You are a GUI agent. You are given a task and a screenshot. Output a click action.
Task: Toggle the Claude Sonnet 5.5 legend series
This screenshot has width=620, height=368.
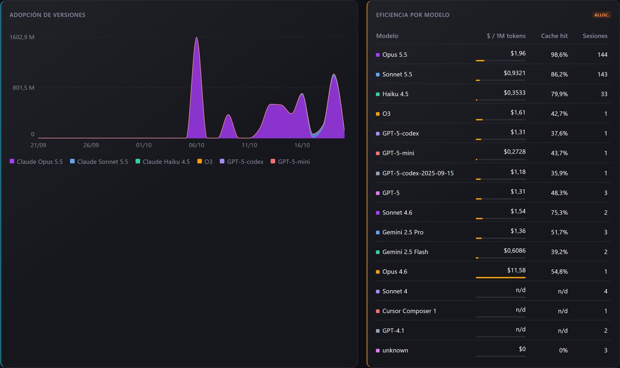point(99,162)
